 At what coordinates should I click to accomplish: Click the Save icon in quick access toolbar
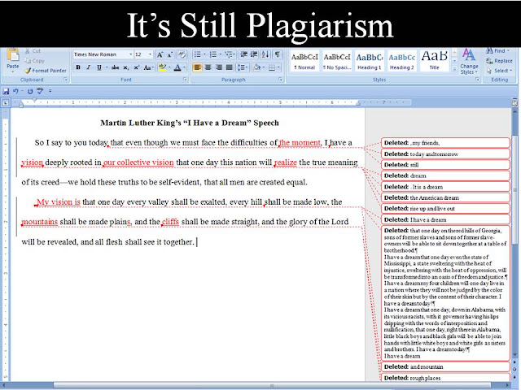coord(6,91)
